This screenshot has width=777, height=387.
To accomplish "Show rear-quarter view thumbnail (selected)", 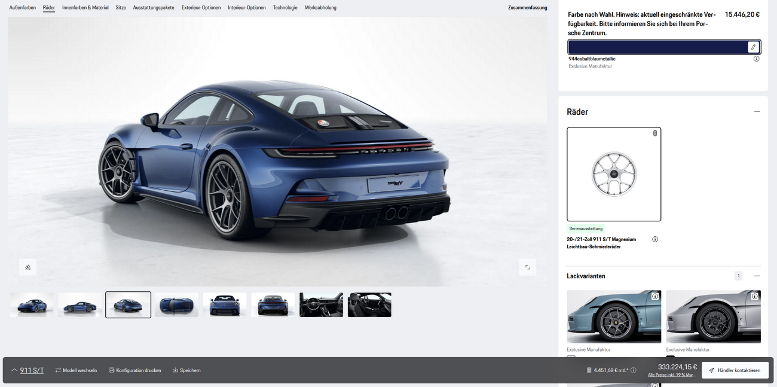I will point(128,305).
